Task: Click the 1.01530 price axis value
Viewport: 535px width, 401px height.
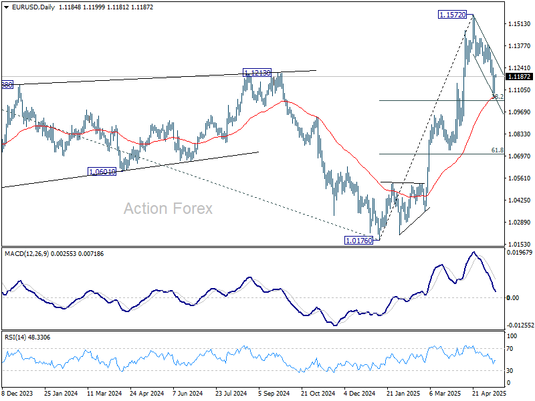Action: (x=520, y=244)
